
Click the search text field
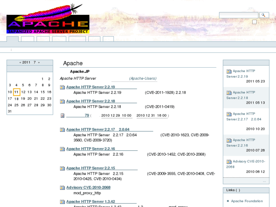tap(238, 15)
